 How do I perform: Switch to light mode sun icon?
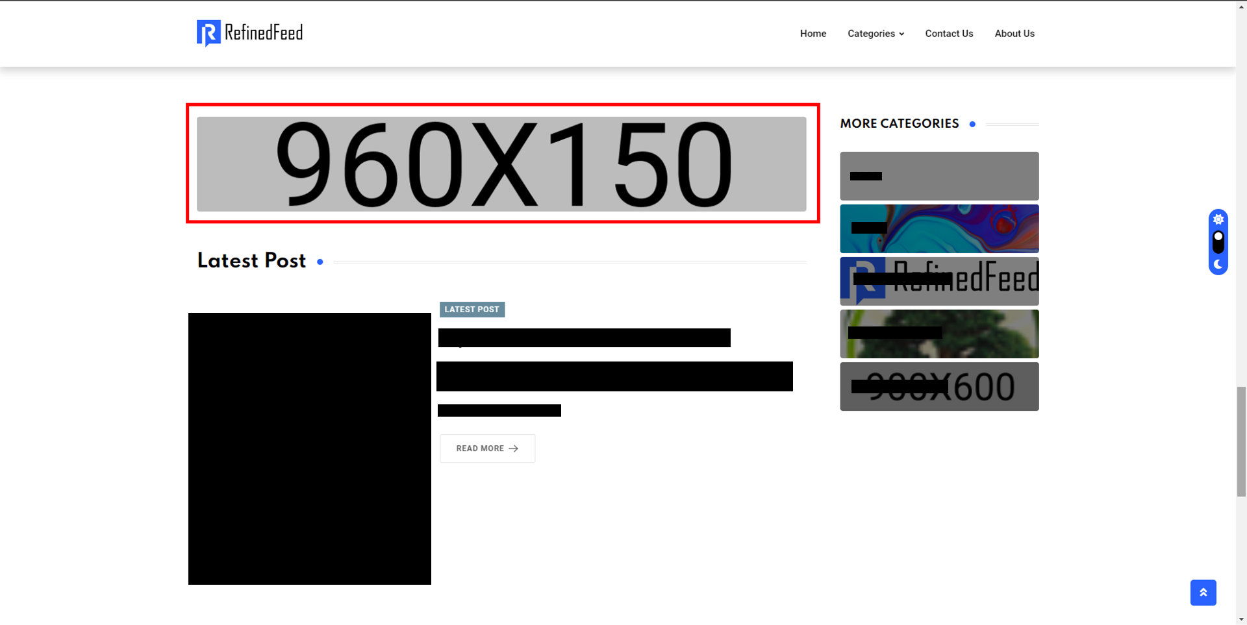tap(1218, 219)
